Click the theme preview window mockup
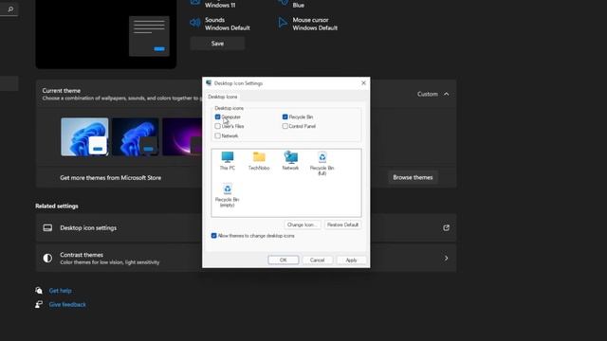 click(149, 36)
